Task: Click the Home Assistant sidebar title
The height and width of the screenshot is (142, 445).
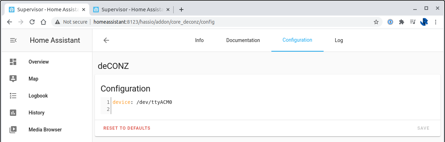Action: [55, 40]
